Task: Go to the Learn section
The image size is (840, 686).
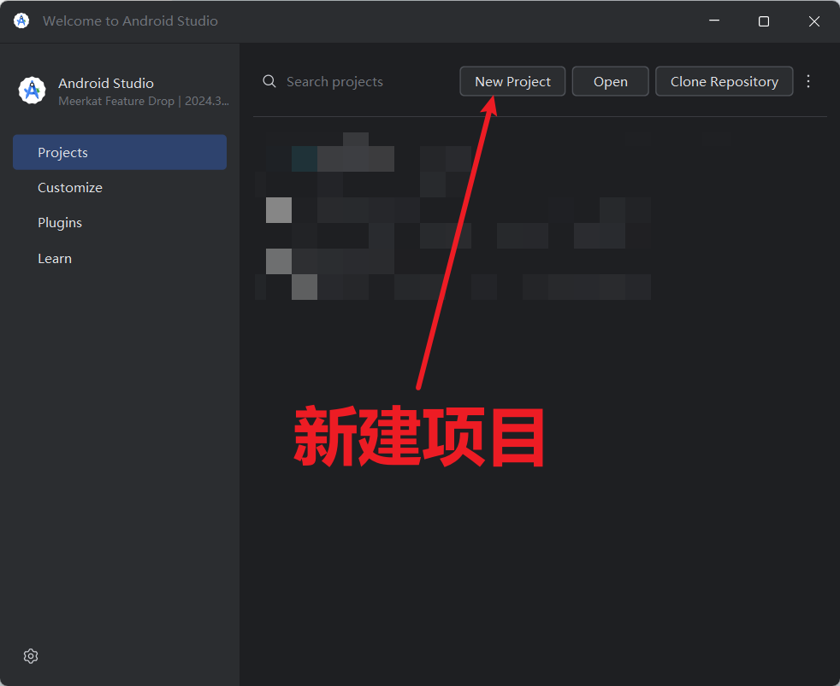Action: (55, 259)
